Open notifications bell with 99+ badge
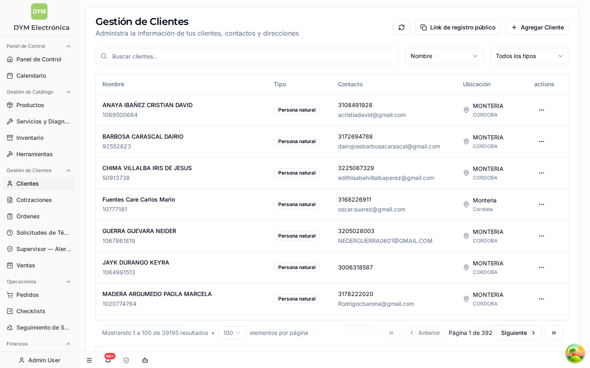Viewport: 590px width, 368px height. tap(108, 360)
